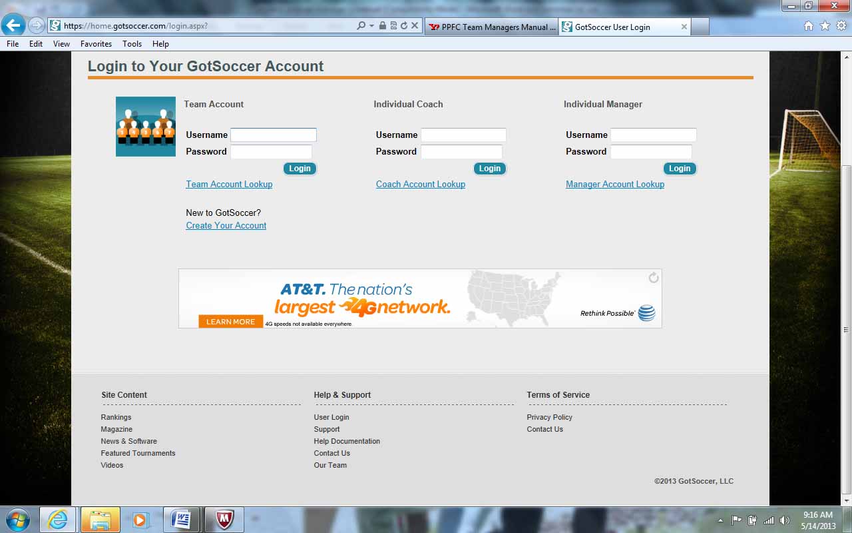This screenshot has width=852, height=533.
Task: Open the Windows Explorer folder taskbar icon
Action: pyautogui.click(x=100, y=520)
